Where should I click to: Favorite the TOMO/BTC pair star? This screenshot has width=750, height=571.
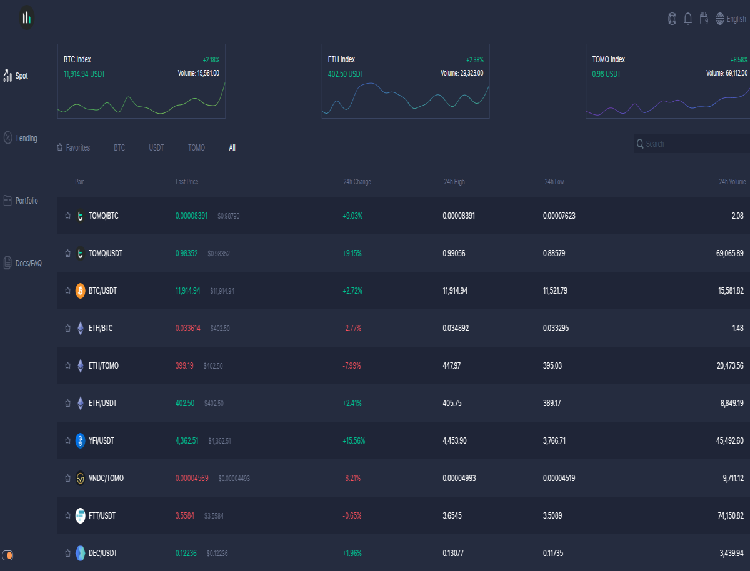click(x=67, y=216)
